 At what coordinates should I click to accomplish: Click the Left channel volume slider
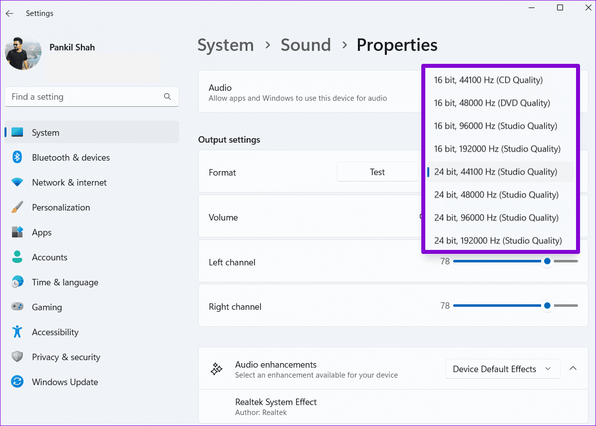[x=547, y=261]
